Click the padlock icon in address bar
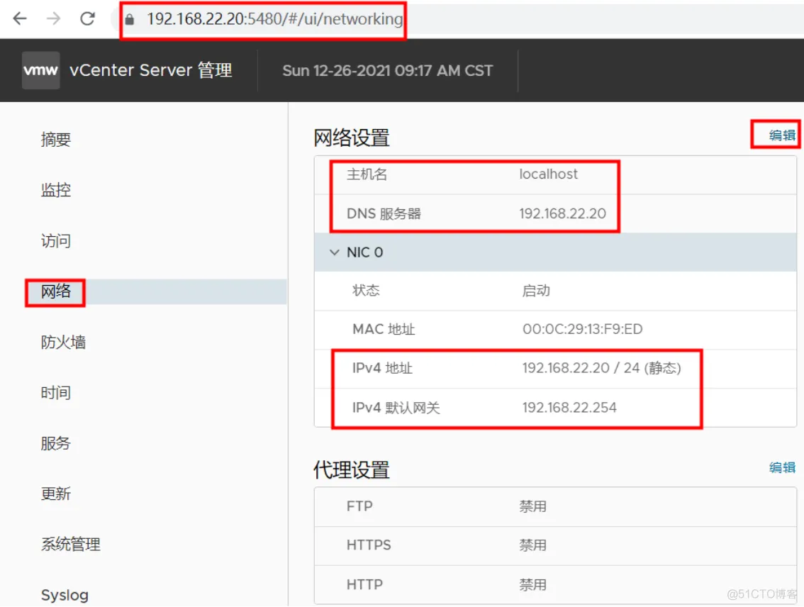This screenshot has height=607, width=804. point(130,19)
